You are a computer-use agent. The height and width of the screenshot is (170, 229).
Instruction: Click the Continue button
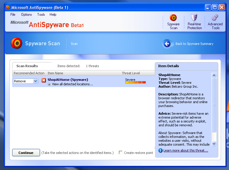click(x=26, y=152)
